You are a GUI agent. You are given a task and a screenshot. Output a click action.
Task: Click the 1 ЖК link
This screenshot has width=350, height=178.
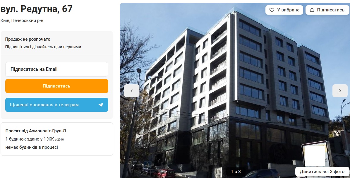coord(49,139)
